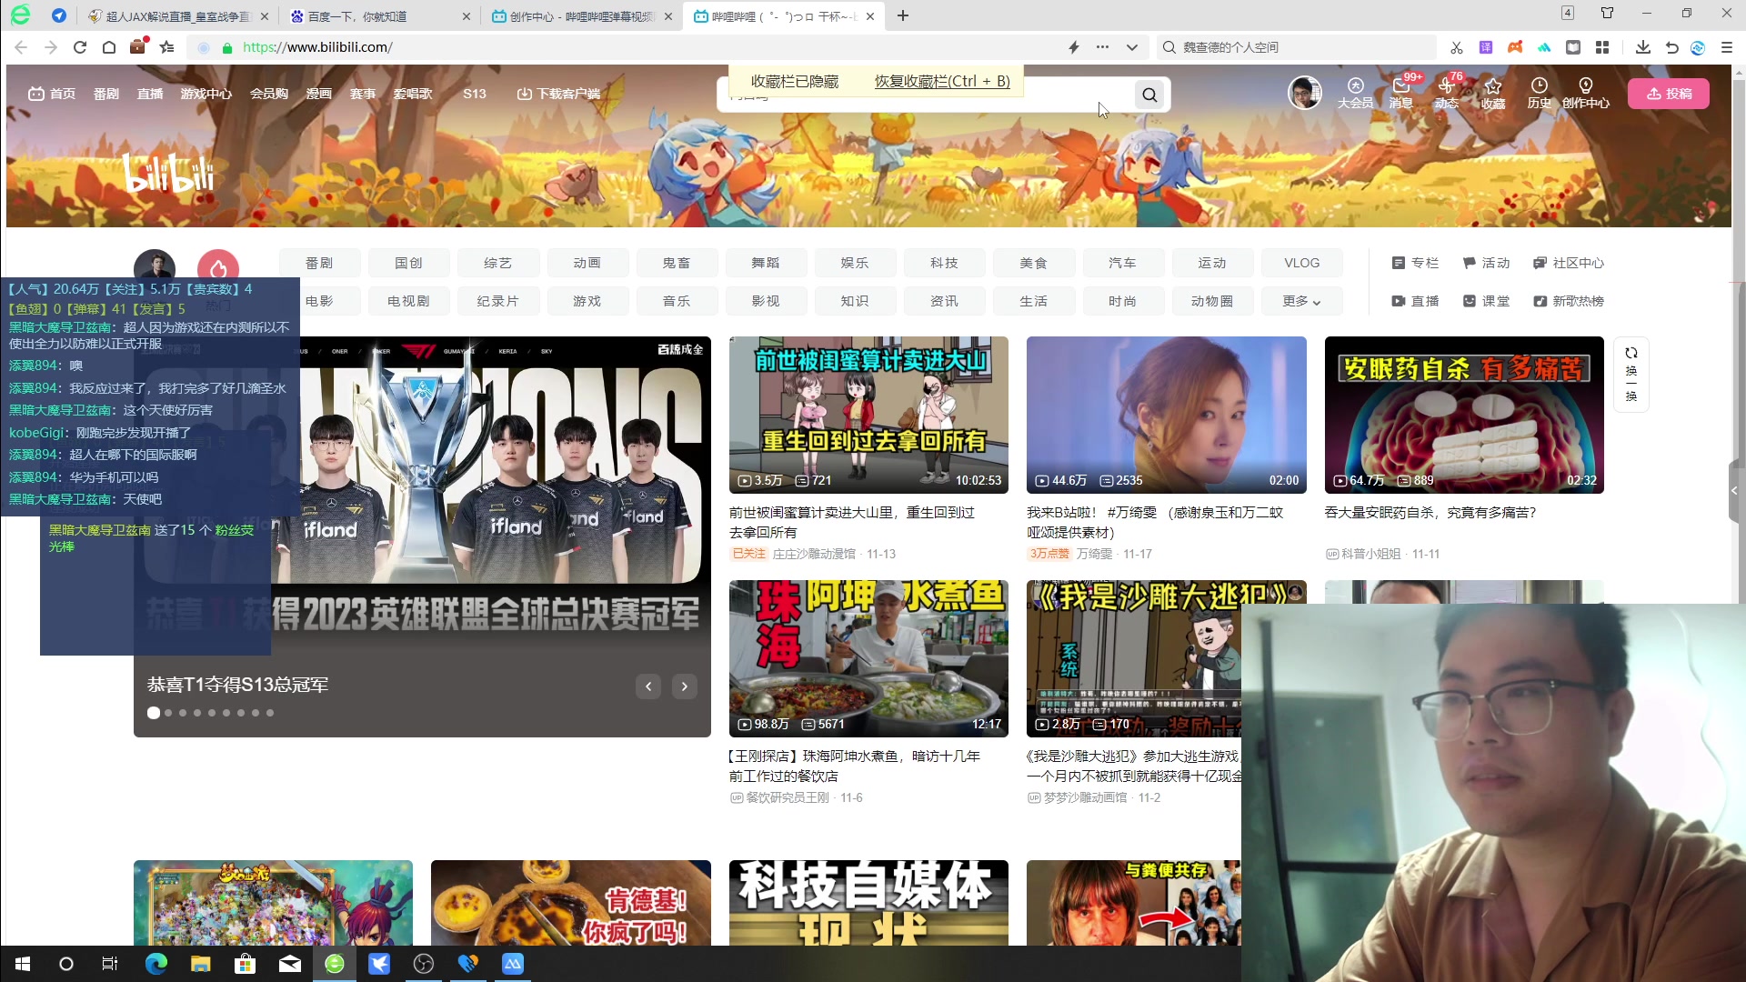Open the Windows Start menu

click(22, 964)
